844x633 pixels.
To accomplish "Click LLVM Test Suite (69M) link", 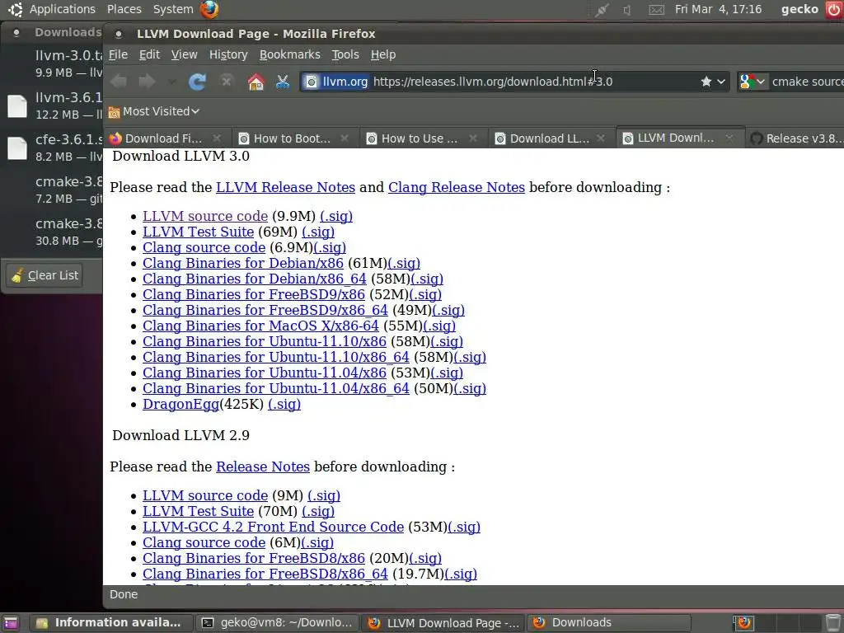I will click(x=198, y=232).
